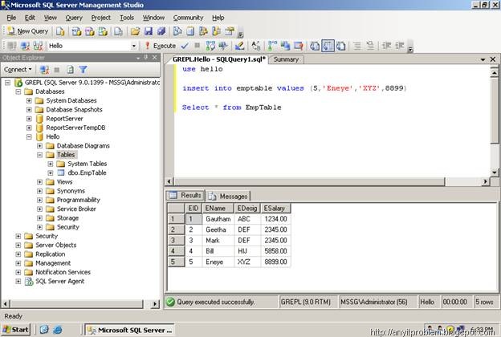Viewport: 501px width, 337px height.
Task: Select Notification Services in the tree
Action: [x=63, y=272]
